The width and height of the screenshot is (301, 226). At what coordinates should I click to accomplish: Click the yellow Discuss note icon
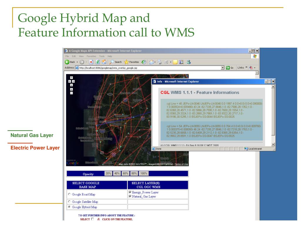[175, 62]
